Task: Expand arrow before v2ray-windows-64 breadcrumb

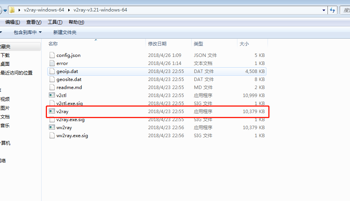Action: tap(19, 10)
